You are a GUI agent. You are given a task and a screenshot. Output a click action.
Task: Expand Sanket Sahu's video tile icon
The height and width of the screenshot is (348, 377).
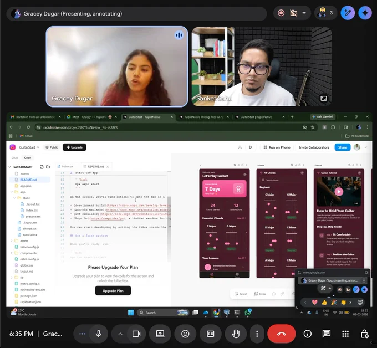coord(324,98)
